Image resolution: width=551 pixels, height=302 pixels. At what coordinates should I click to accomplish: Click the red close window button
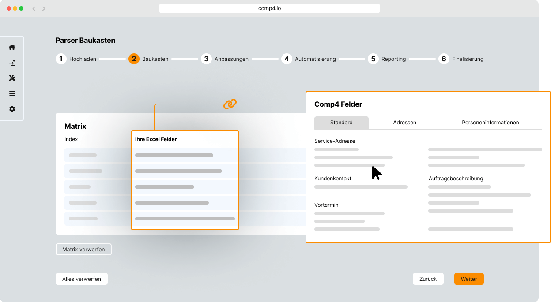[x=9, y=8]
